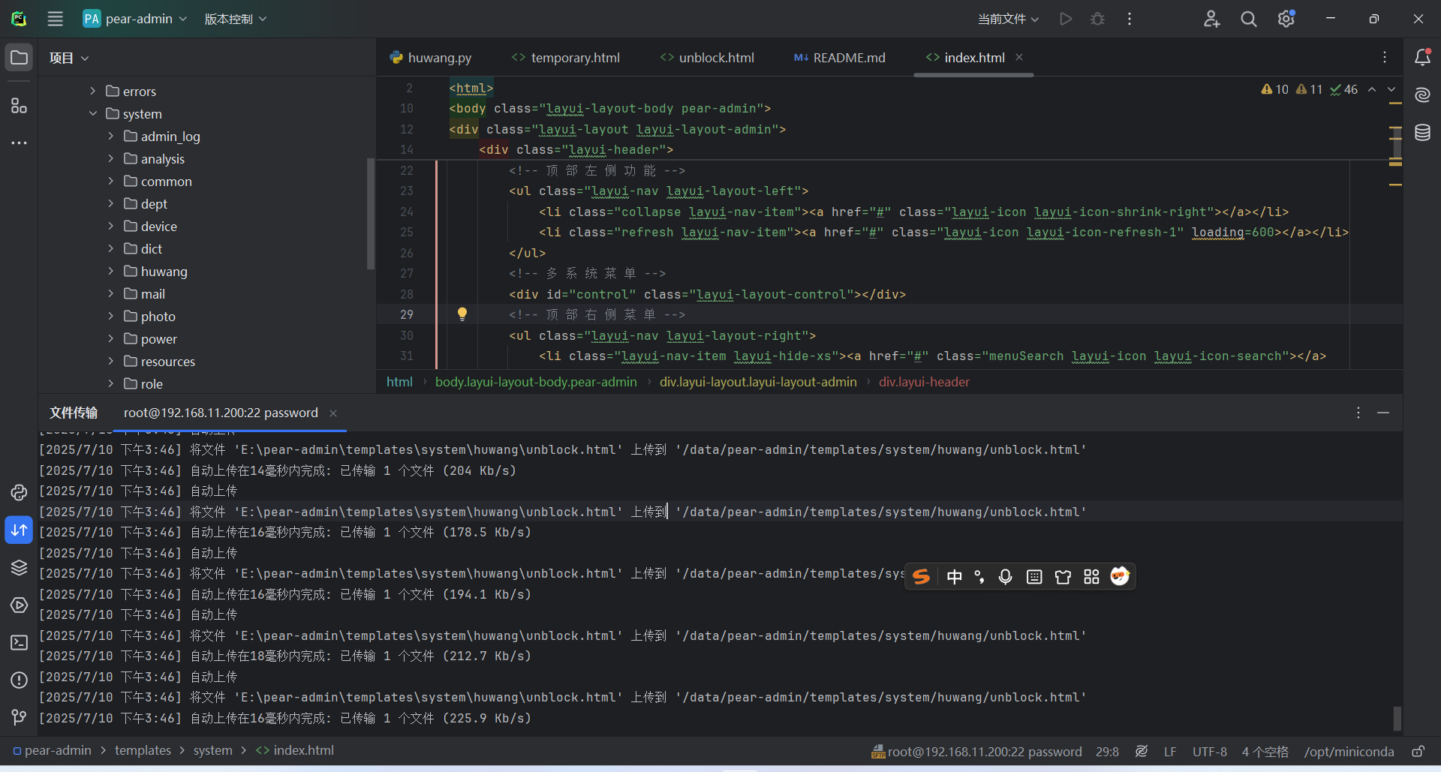The image size is (1441, 772).
Task: Open IDE settings gear
Action: 1286,19
